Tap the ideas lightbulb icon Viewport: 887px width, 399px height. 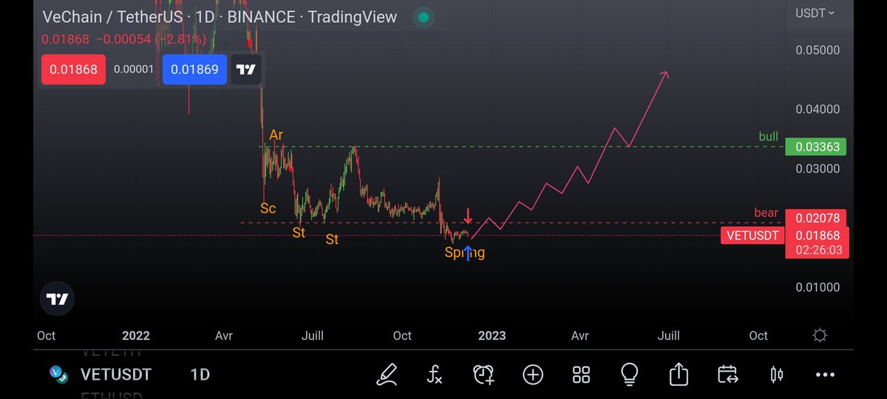(x=629, y=375)
